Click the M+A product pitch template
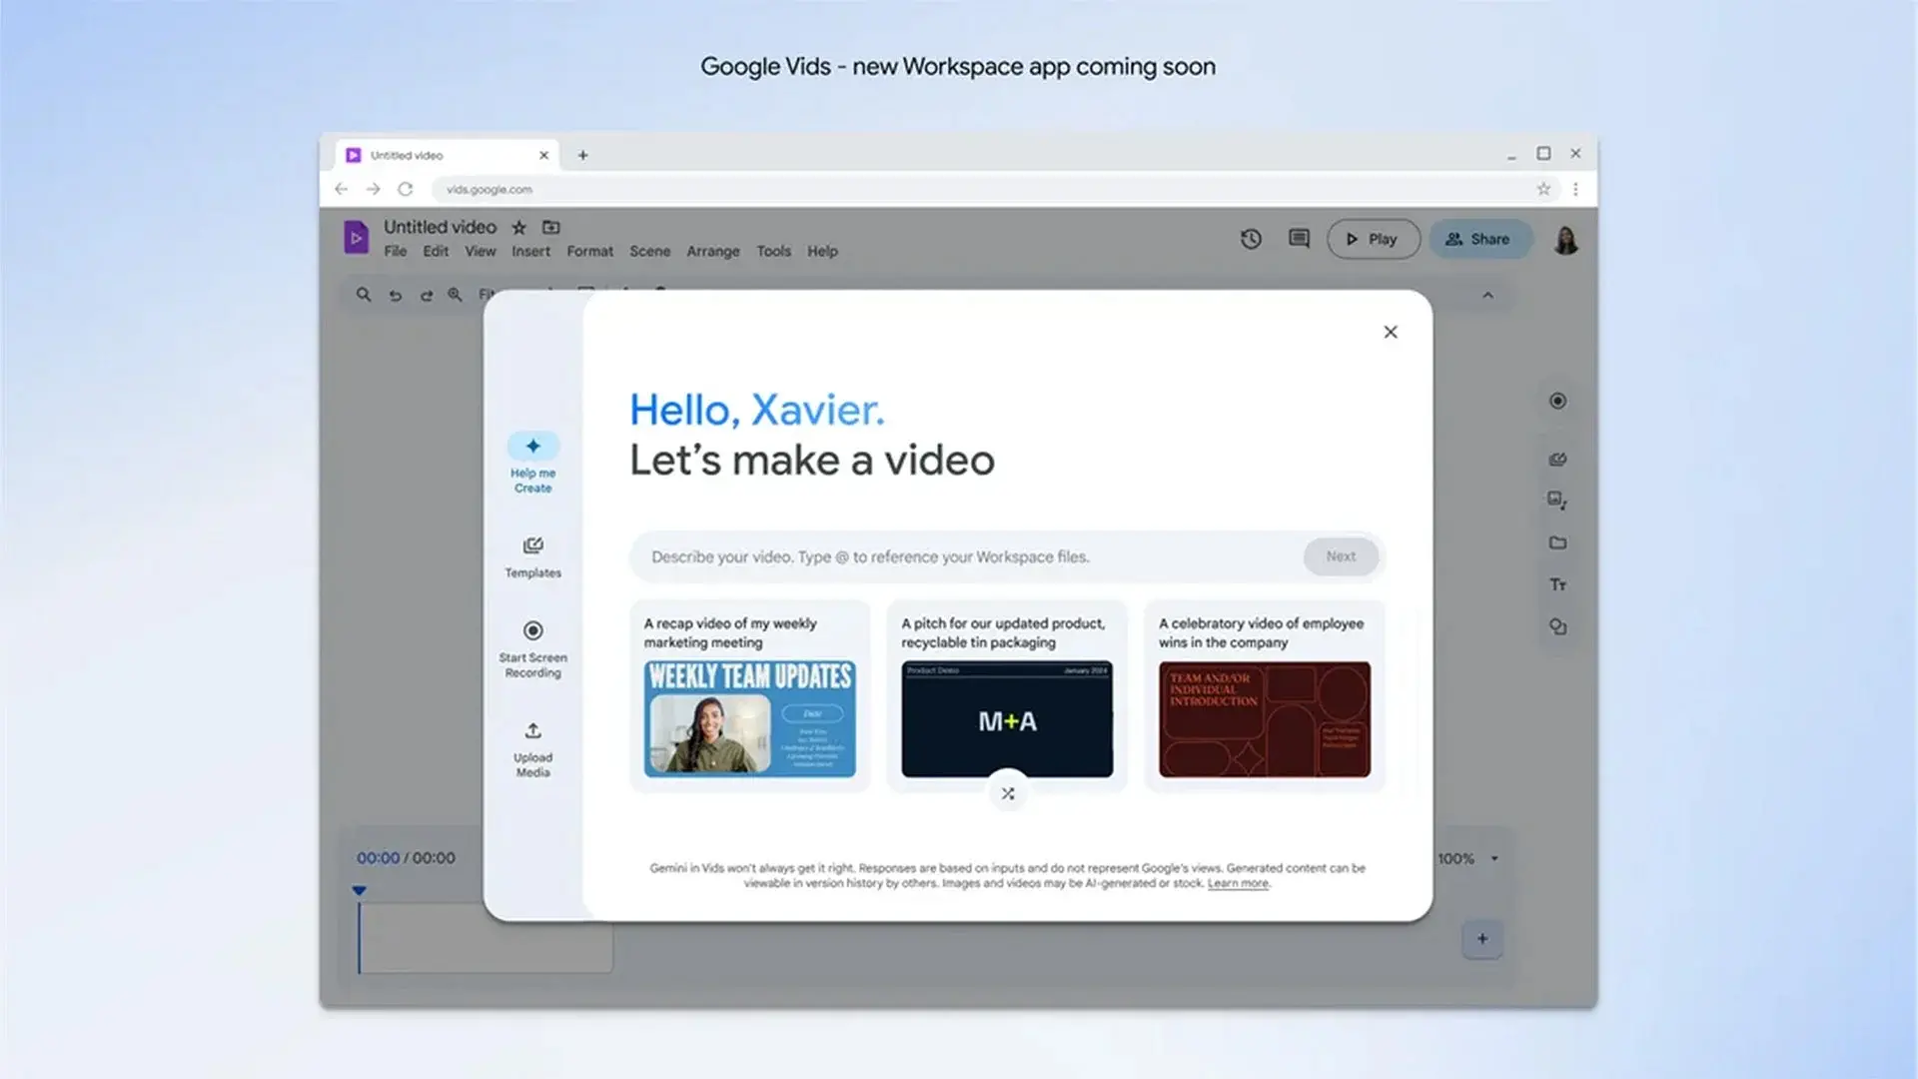This screenshot has height=1079, width=1918. point(1006,719)
